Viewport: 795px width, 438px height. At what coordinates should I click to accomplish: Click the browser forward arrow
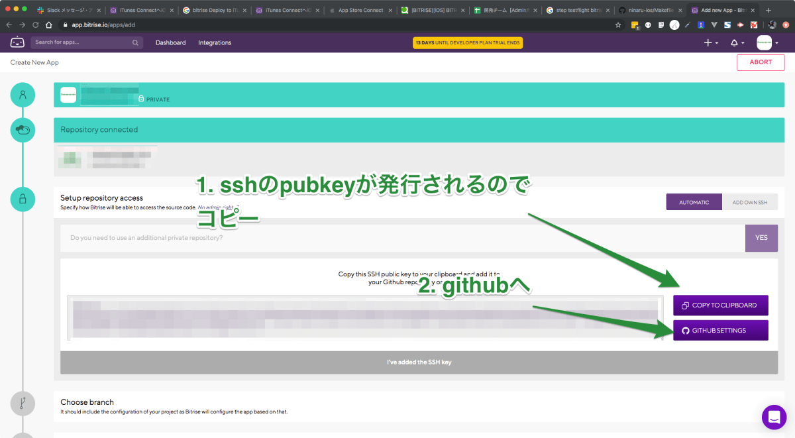tap(22, 25)
